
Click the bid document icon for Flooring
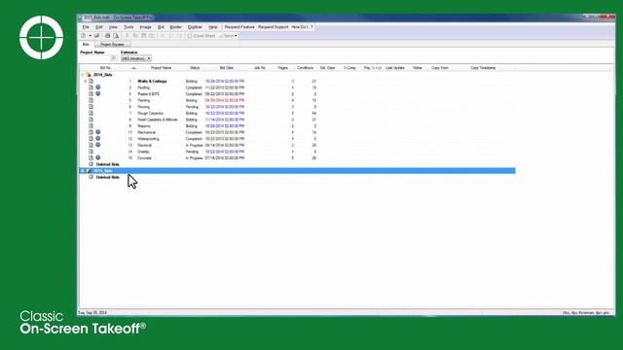(91, 107)
